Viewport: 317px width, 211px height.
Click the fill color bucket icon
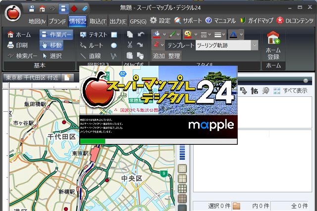click(x=157, y=35)
